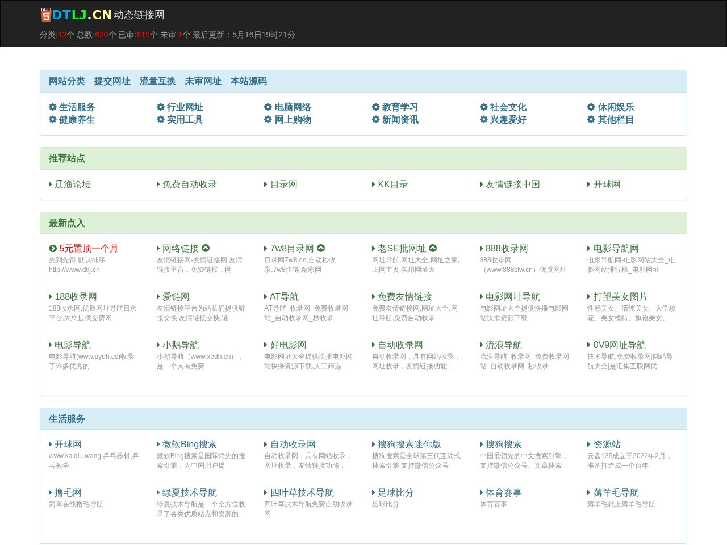Open the 0V9网址导航 entry
Image resolution: width=727 pixels, height=545 pixels.
(620, 345)
